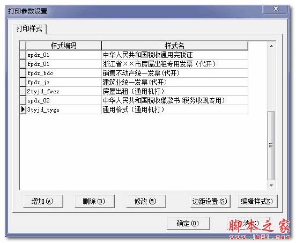Click row selector beside spdz_01
The width and height of the screenshot is (296, 243).
point(23,55)
